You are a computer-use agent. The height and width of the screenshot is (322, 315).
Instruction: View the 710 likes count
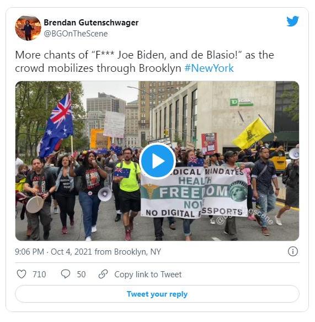click(39, 274)
